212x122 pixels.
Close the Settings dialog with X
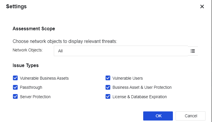[202, 6]
